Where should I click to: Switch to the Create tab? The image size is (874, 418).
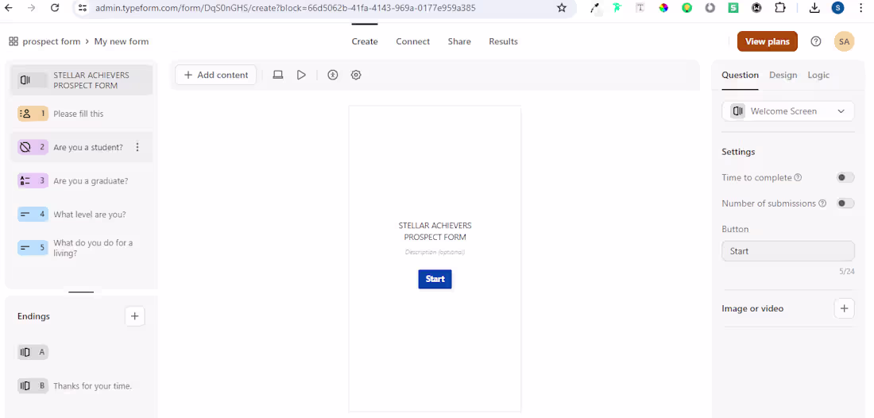point(365,41)
